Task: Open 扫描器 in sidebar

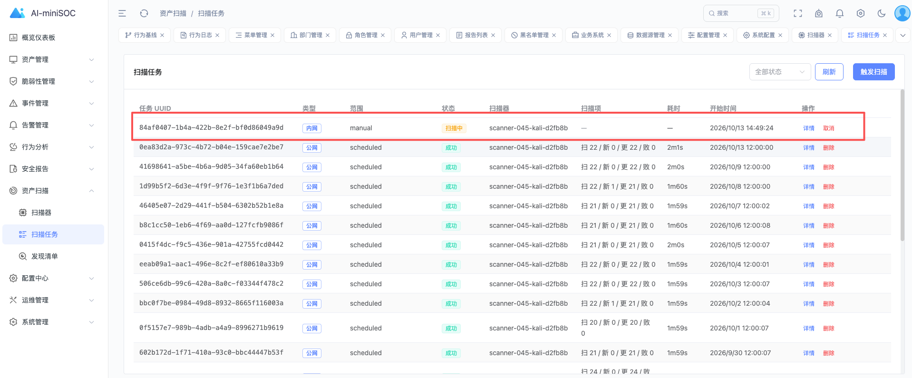Action: pyautogui.click(x=53, y=213)
